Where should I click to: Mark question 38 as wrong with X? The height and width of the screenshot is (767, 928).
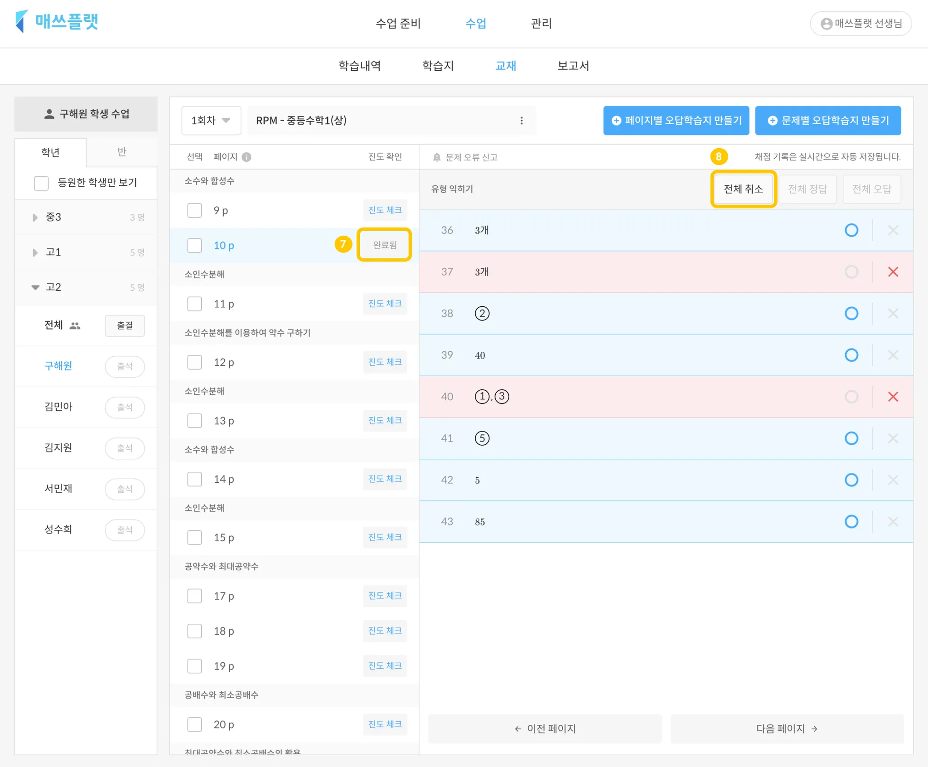pyautogui.click(x=893, y=314)
